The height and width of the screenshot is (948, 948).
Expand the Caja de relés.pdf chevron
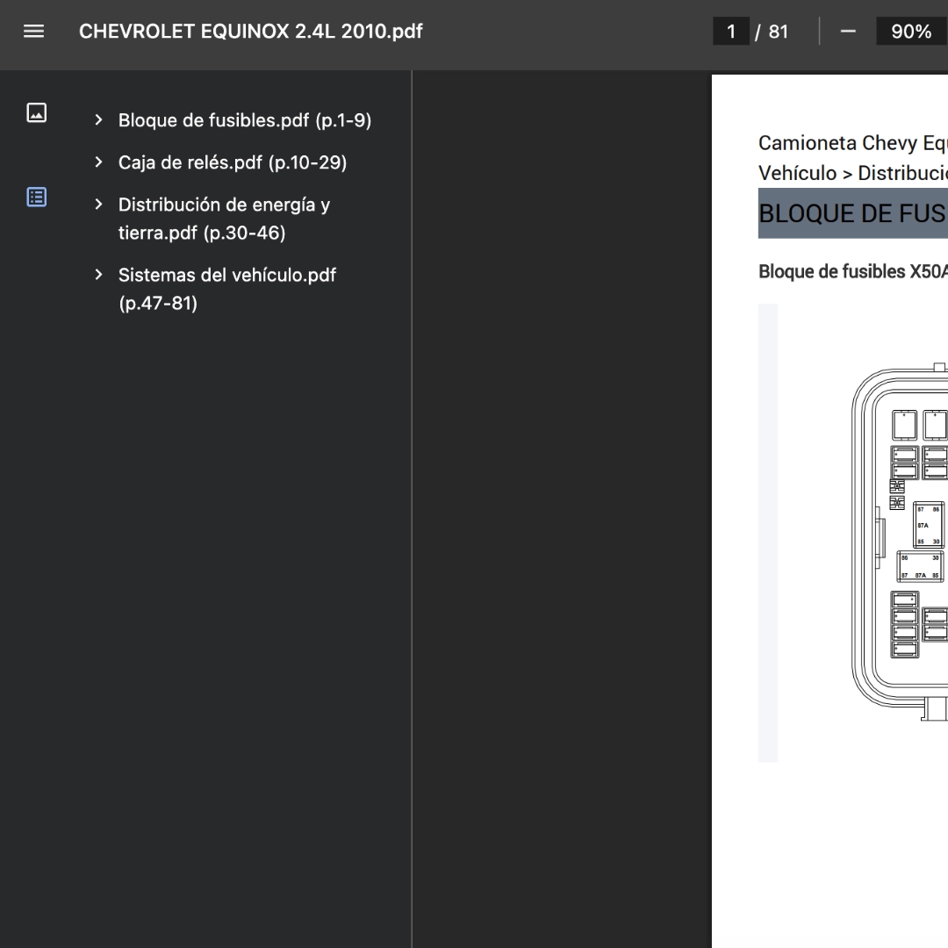coord(98,162)
